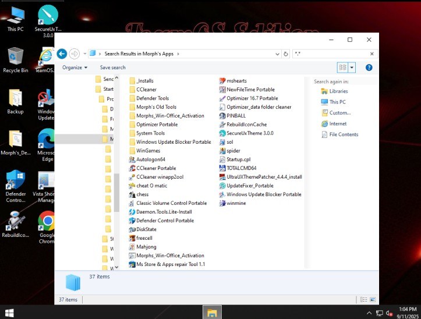421x319 pixels.
Task: Click the navigation pane scrollbar
Action: coord(116,193)
